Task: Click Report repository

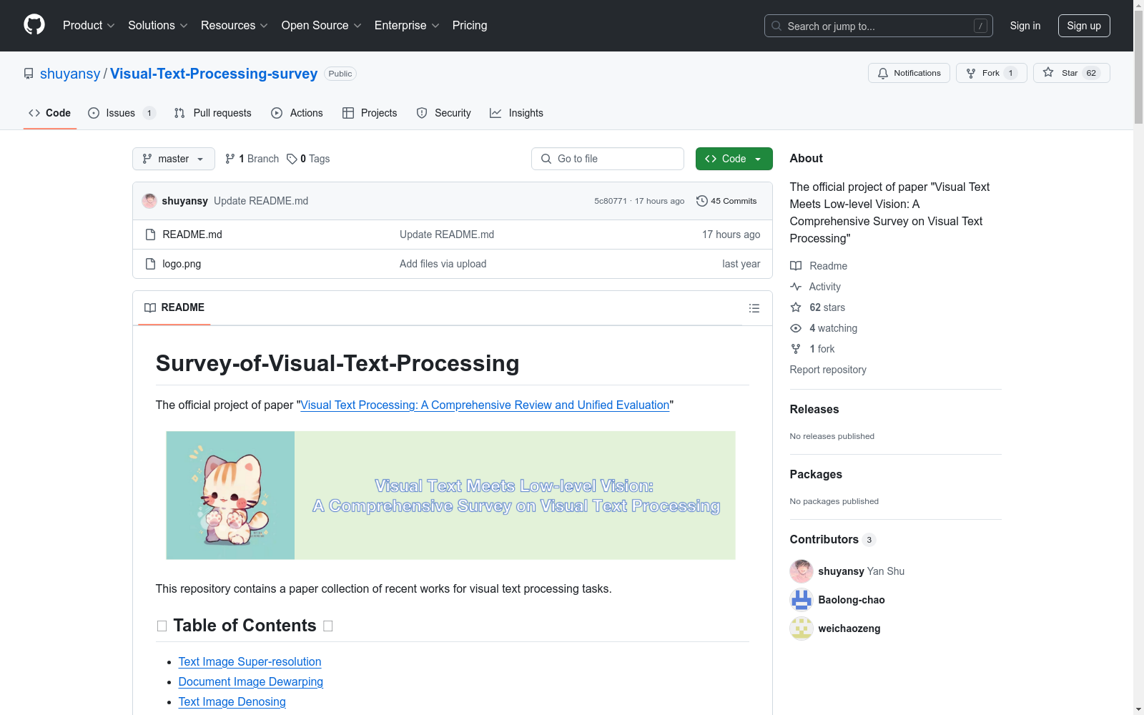Action: coord(828,370)
